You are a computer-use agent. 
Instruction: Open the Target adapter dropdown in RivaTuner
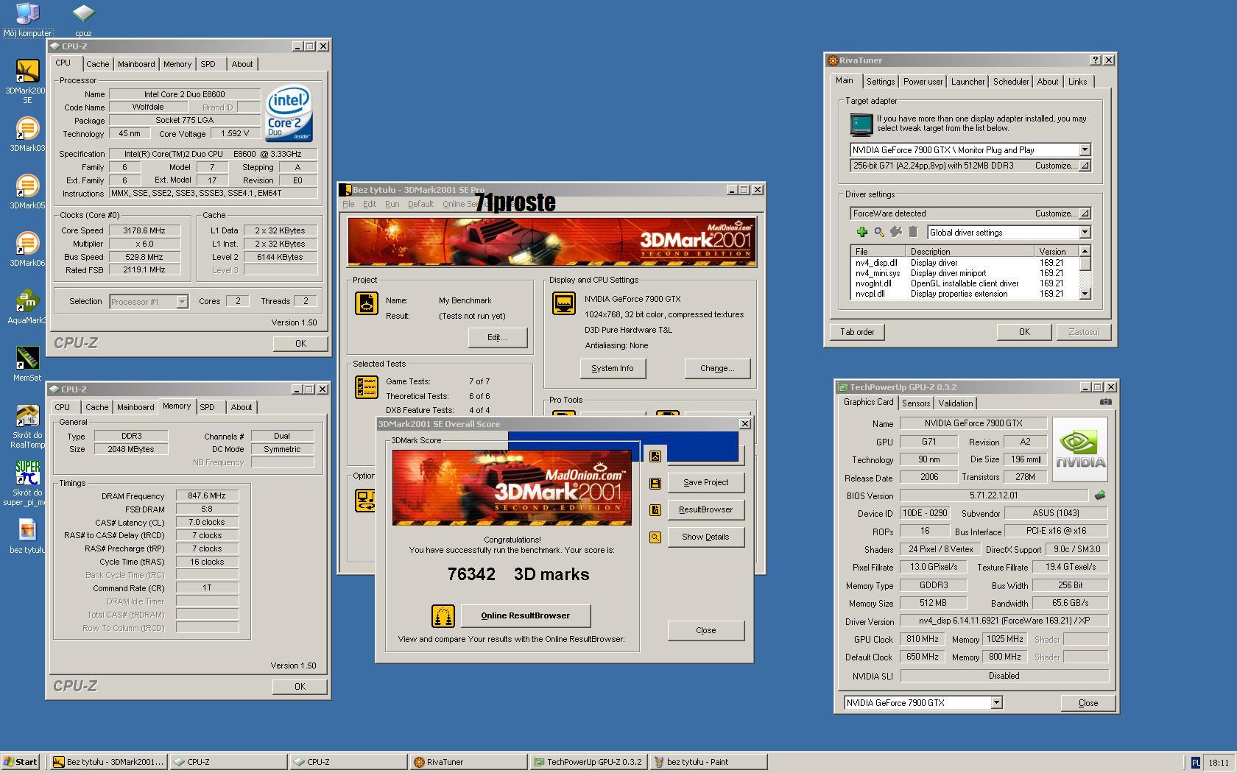point(1085,149)
